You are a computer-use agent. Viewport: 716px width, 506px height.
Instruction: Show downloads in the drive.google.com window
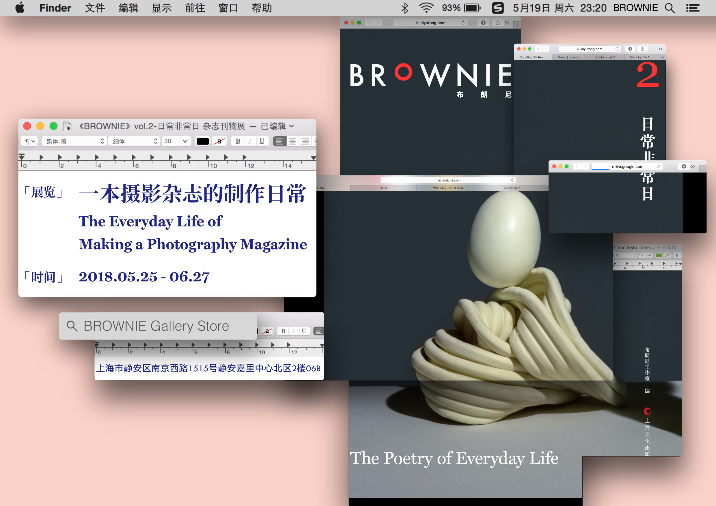coord(684,166)
